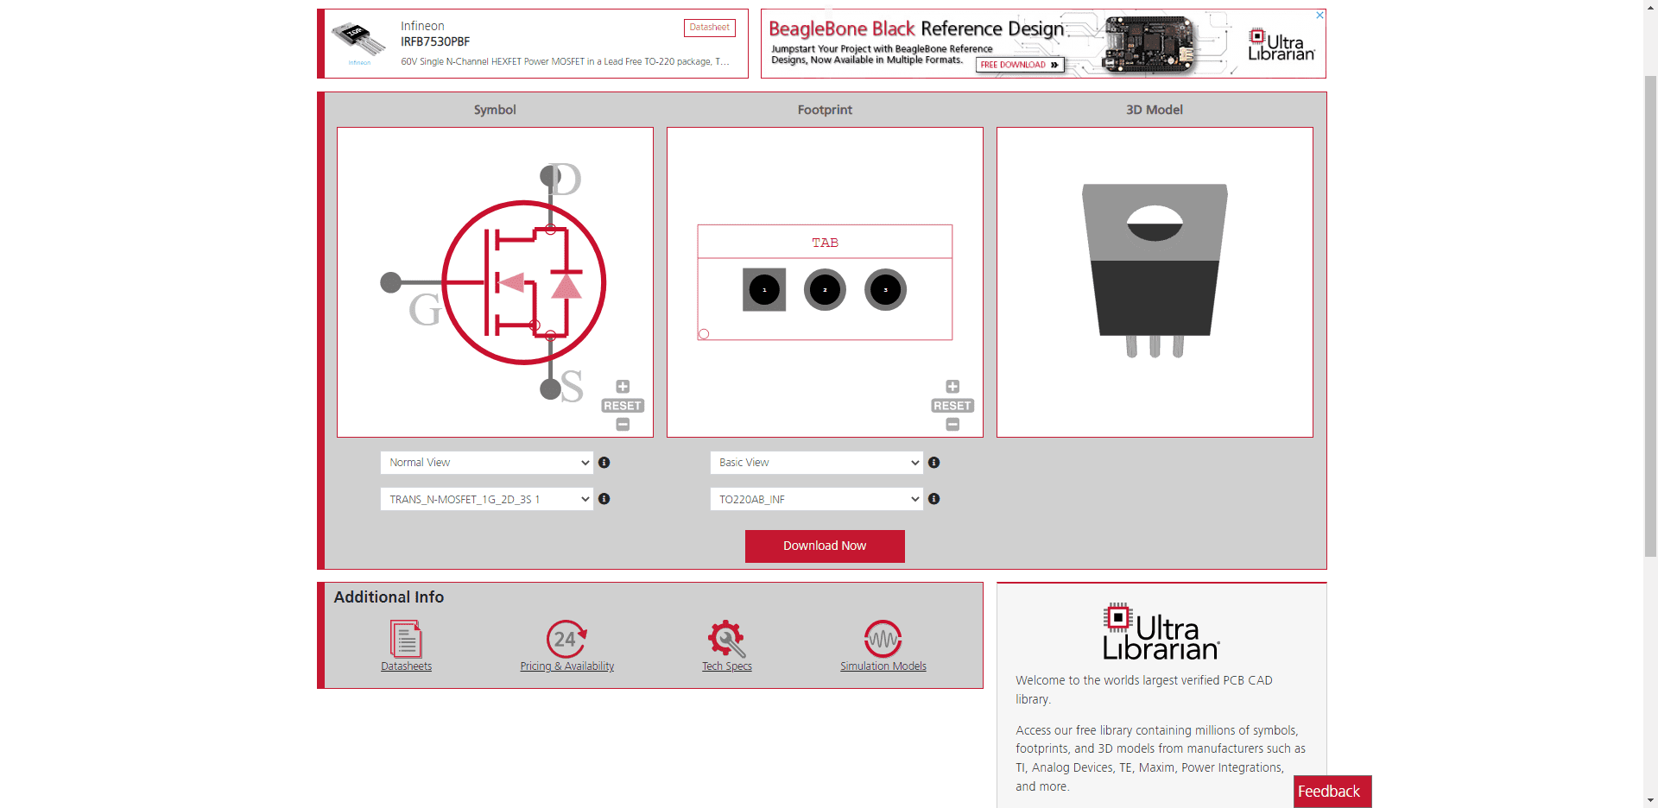Viewport: 1658px width, 808px height.
Task: Open the TO220AB_INF footprint dropdown
Action: pyautogui.click(x=817, y=499)
